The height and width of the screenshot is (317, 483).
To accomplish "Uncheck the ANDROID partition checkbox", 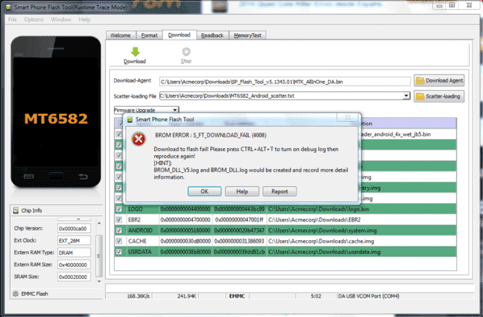I will coord(119,230).
